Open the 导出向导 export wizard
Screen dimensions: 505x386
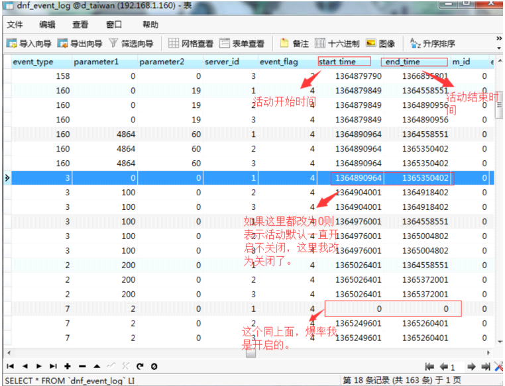click(80, 44)
